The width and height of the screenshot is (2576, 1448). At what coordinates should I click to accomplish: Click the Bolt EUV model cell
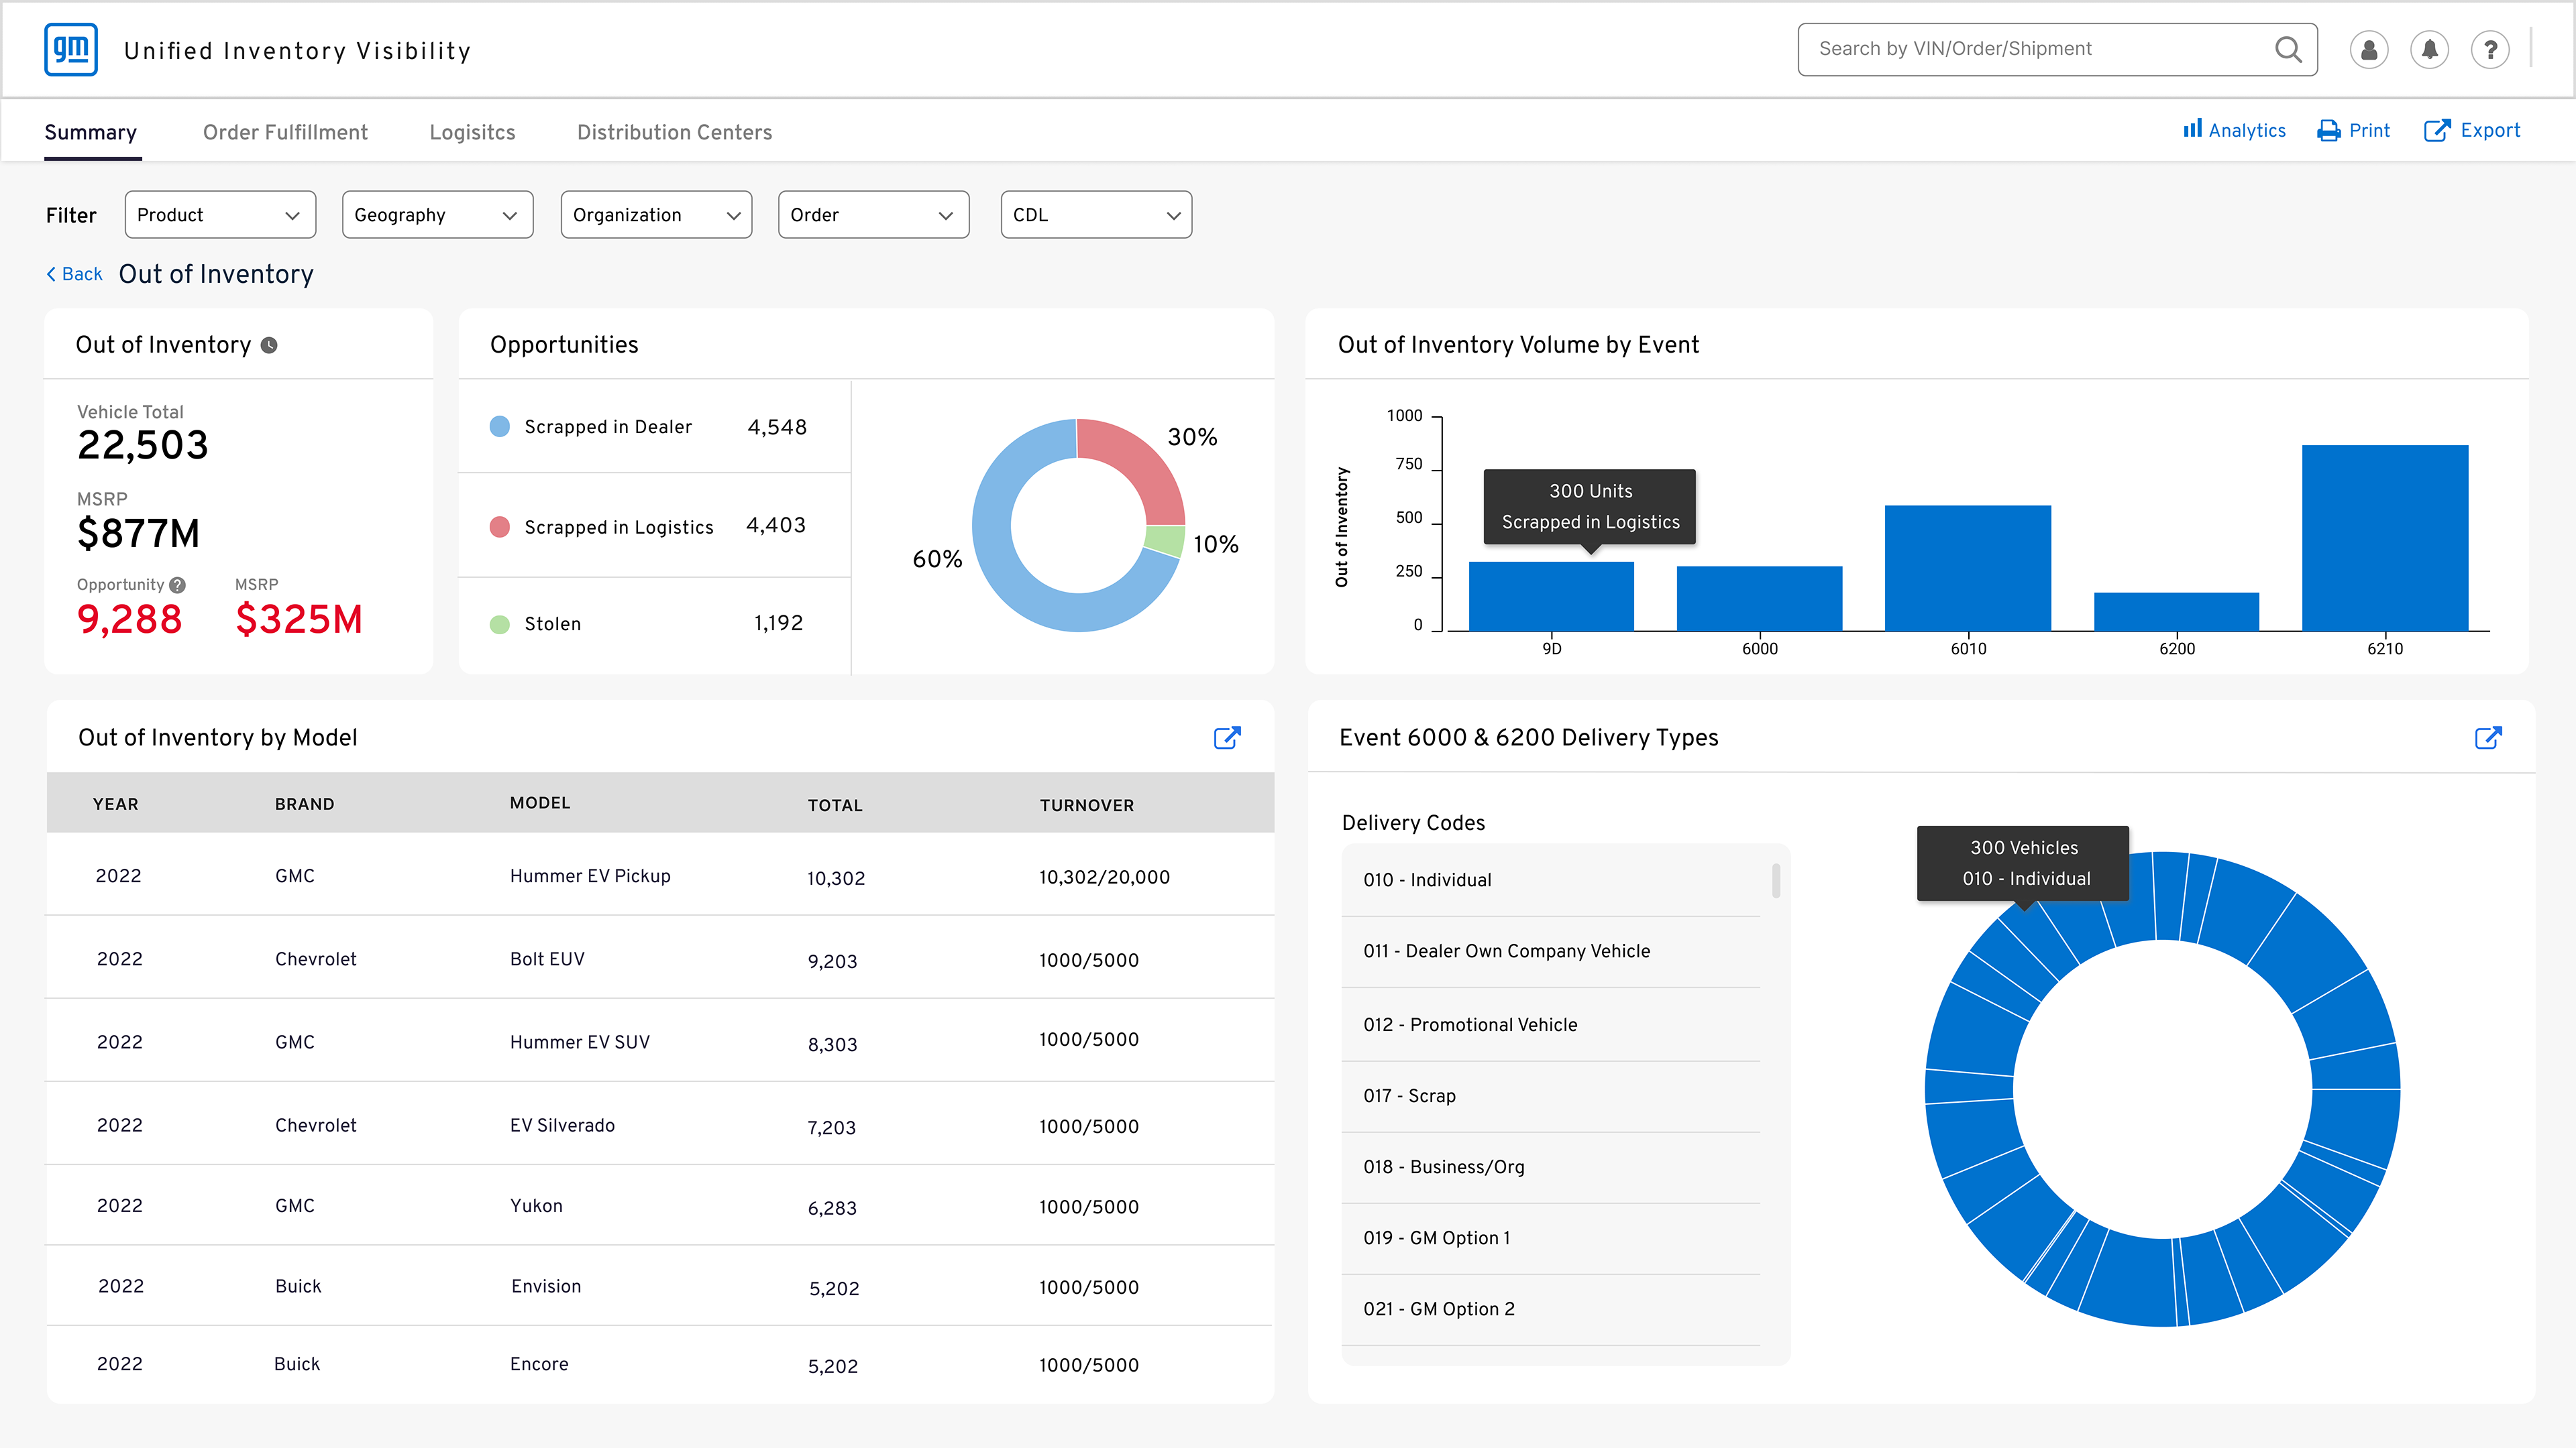coord(547,959)
